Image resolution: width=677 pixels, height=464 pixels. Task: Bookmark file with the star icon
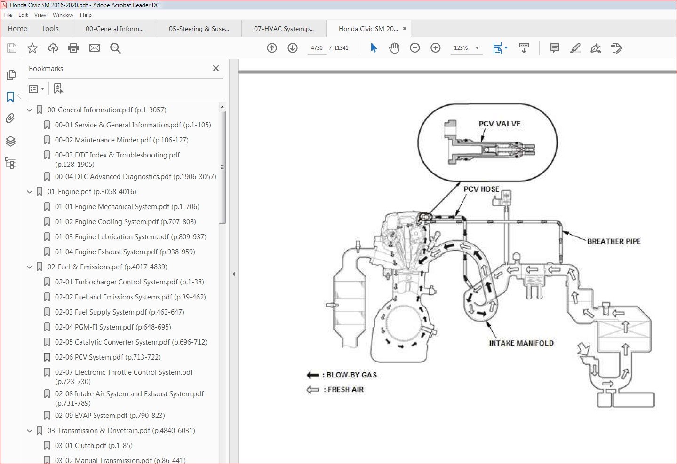click(32, 48)
